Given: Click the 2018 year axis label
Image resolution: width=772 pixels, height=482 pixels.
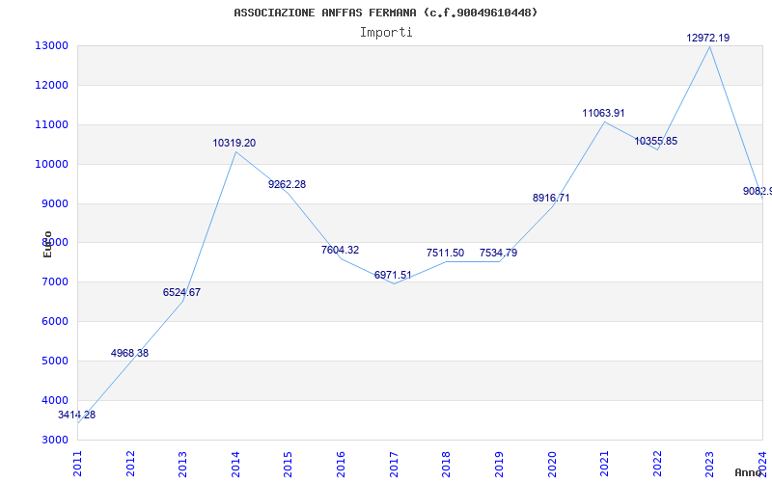Looking at the screenshot, I should pyautogui.click(x=446, y=465).
